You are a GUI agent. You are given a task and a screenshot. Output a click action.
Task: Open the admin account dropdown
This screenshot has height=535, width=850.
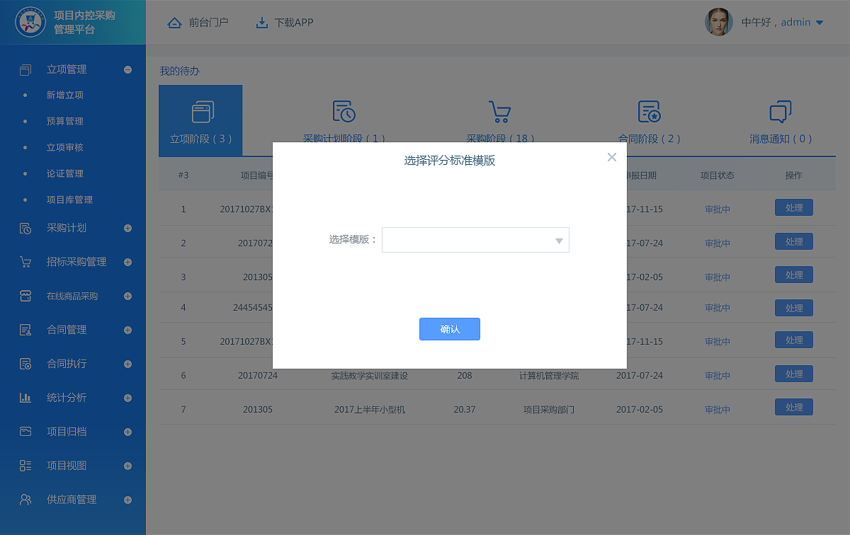click(x=783, y=22)
